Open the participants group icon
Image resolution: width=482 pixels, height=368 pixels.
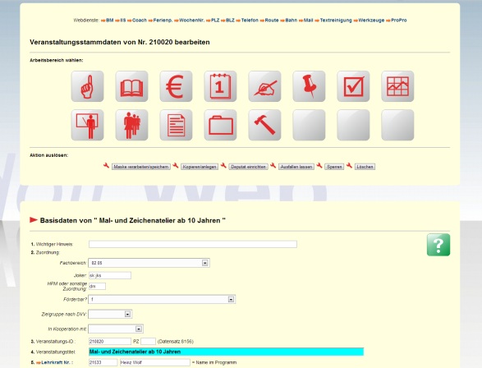131,125
